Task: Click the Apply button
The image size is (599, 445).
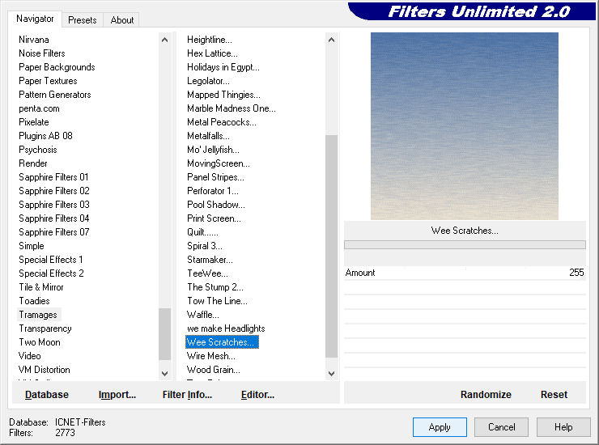Action: pos(440,427)
